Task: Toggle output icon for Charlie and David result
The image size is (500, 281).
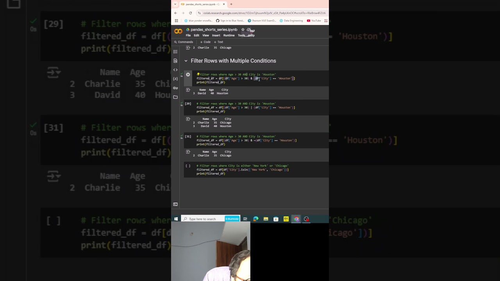Action: coord(188,119)
